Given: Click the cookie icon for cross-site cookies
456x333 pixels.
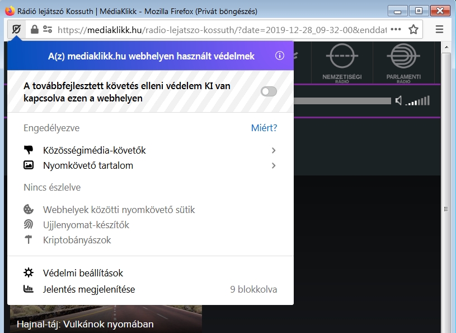Looking at the screenshot, I should 29,210.
